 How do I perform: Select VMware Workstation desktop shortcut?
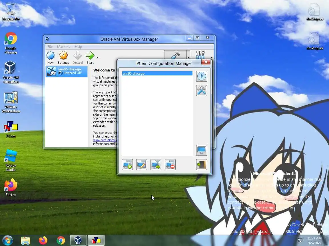[x=11, y=102]
